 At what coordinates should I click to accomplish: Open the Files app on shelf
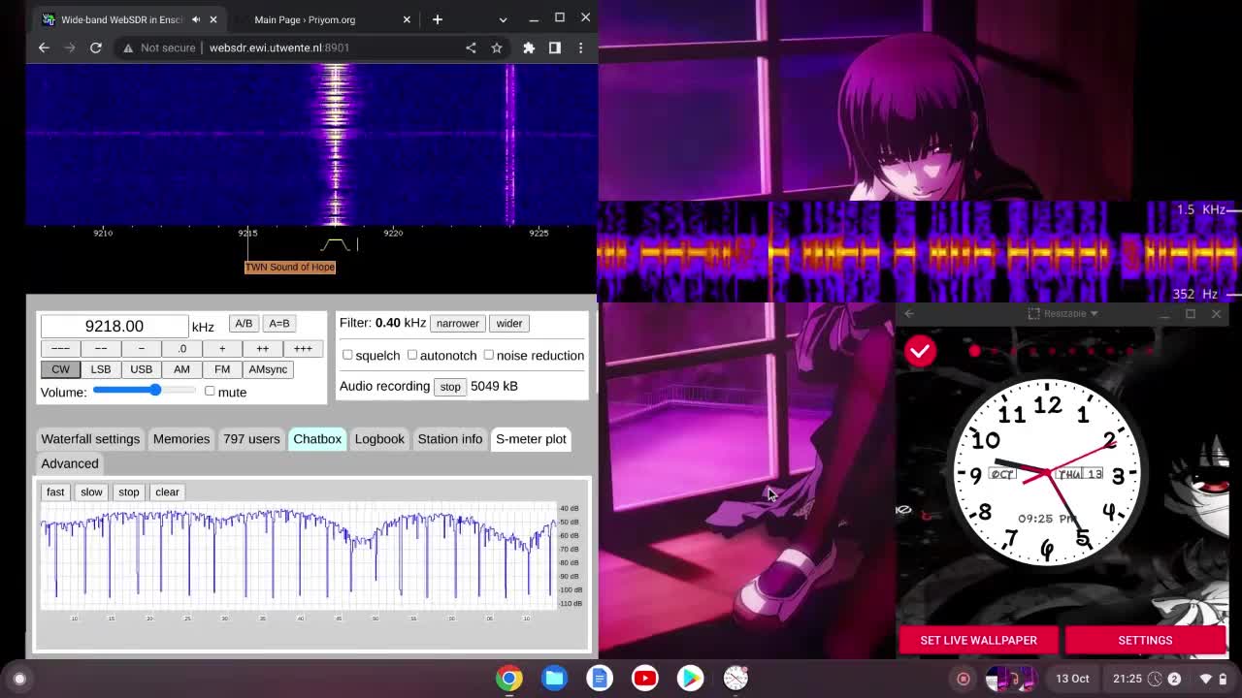555,679
